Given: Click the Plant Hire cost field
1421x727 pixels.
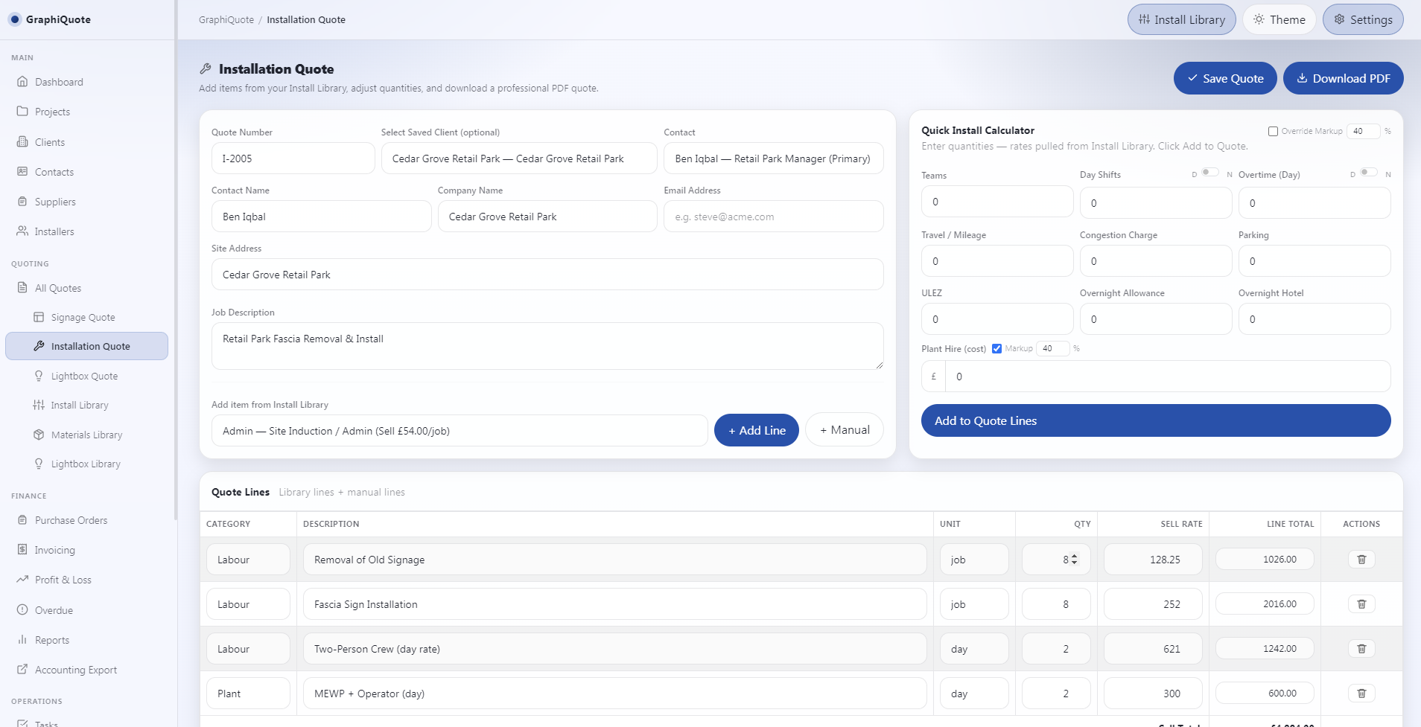Looking at the screenshot, I should 1167,377.
